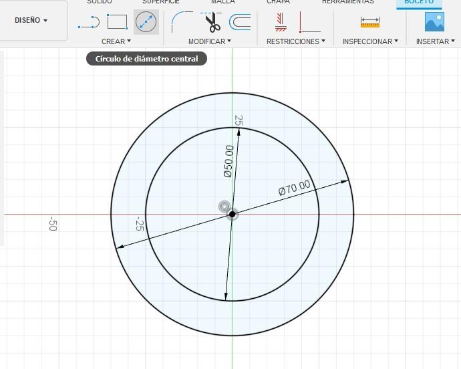The height and width of the screenshot is (369, 461).
Task: Click the Ø70.00 diameter dimension
Action: pyautogui.click(x=294, y=187)
